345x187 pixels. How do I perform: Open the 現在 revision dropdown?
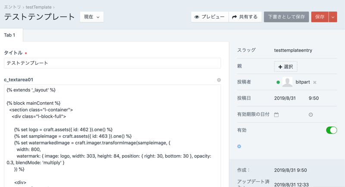click(x=92, y=17)
